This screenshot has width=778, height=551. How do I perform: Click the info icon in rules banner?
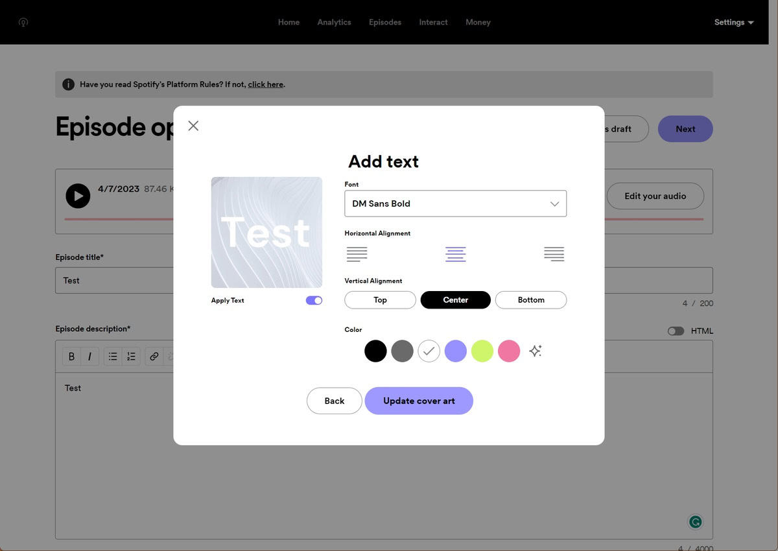click(68, 84)
